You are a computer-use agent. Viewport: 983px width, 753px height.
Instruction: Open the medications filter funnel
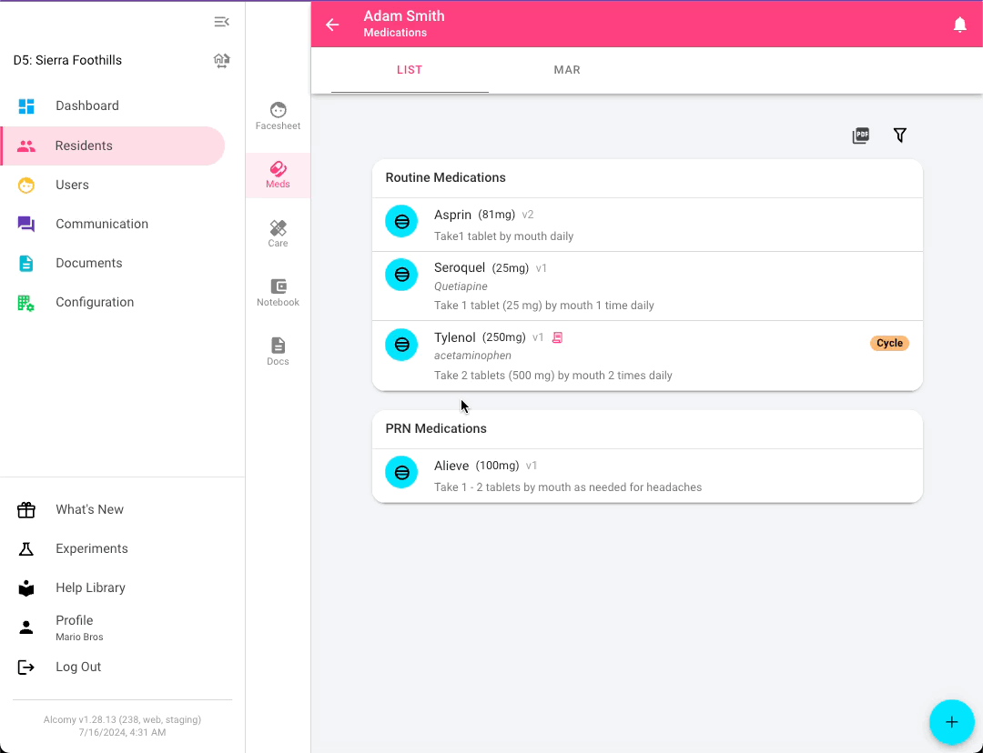pos(899,136)
